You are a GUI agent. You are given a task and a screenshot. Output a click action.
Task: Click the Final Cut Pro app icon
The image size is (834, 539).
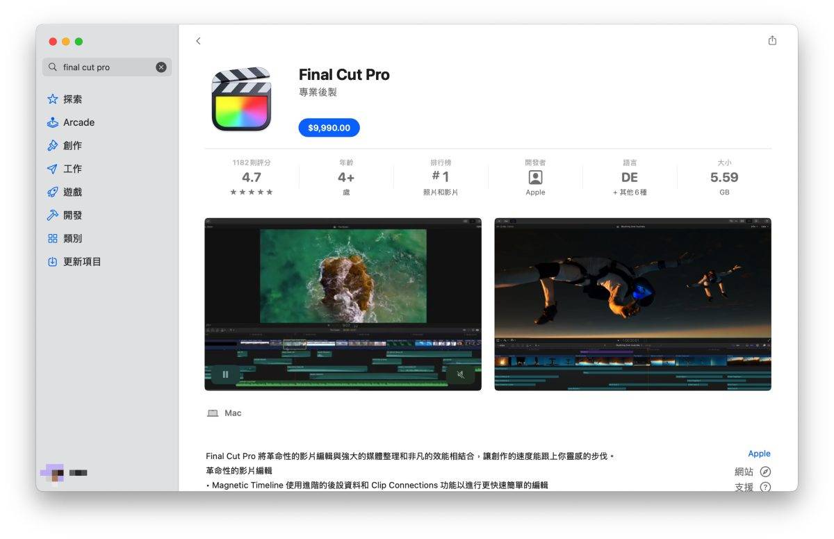point(241,99)
